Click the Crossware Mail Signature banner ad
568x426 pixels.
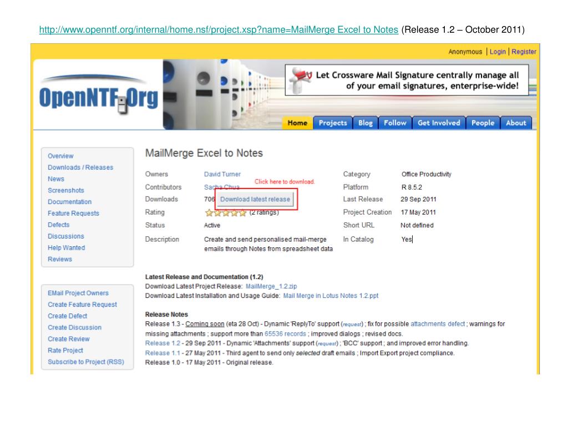407,80
